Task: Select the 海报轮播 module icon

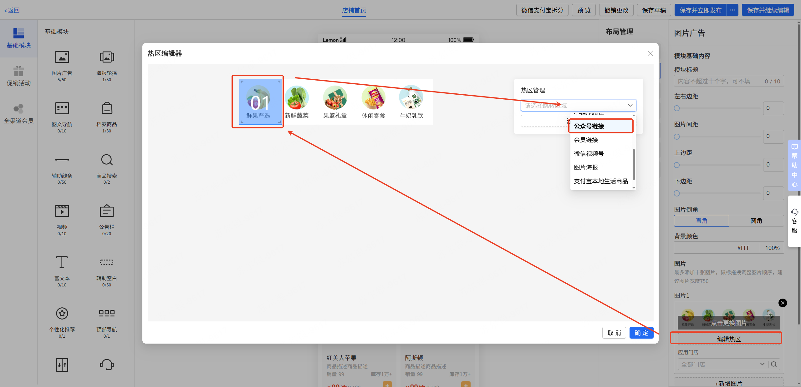Action: 107,57
